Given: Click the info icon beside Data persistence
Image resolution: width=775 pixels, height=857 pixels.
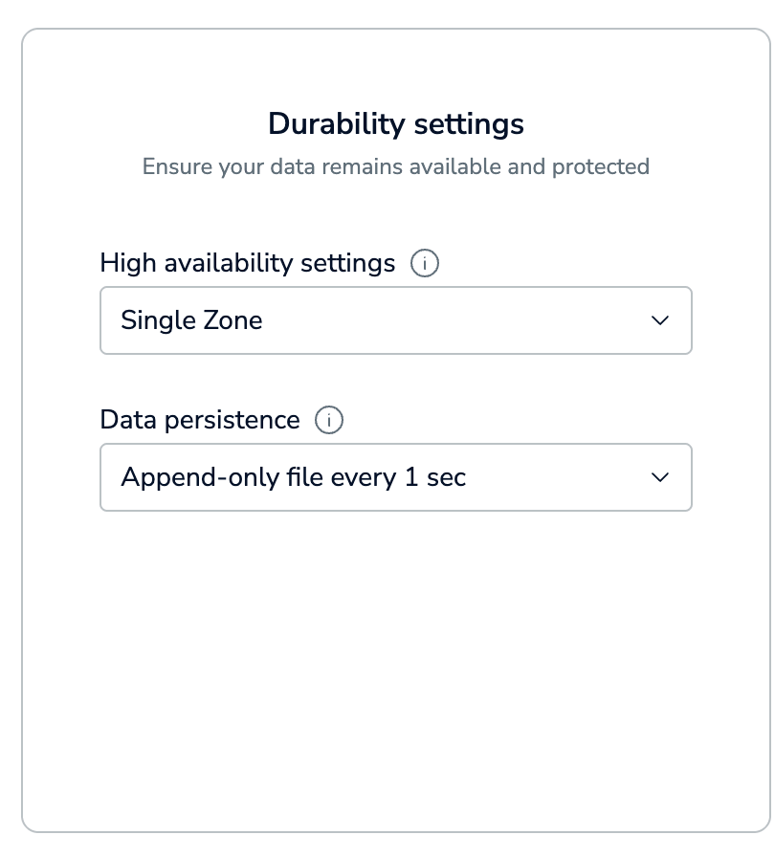Looking at the screenshot, I should point(328,420).
